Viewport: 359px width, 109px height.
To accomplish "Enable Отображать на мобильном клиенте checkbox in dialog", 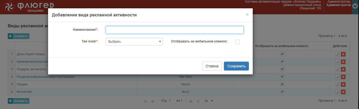I will 237,42.
